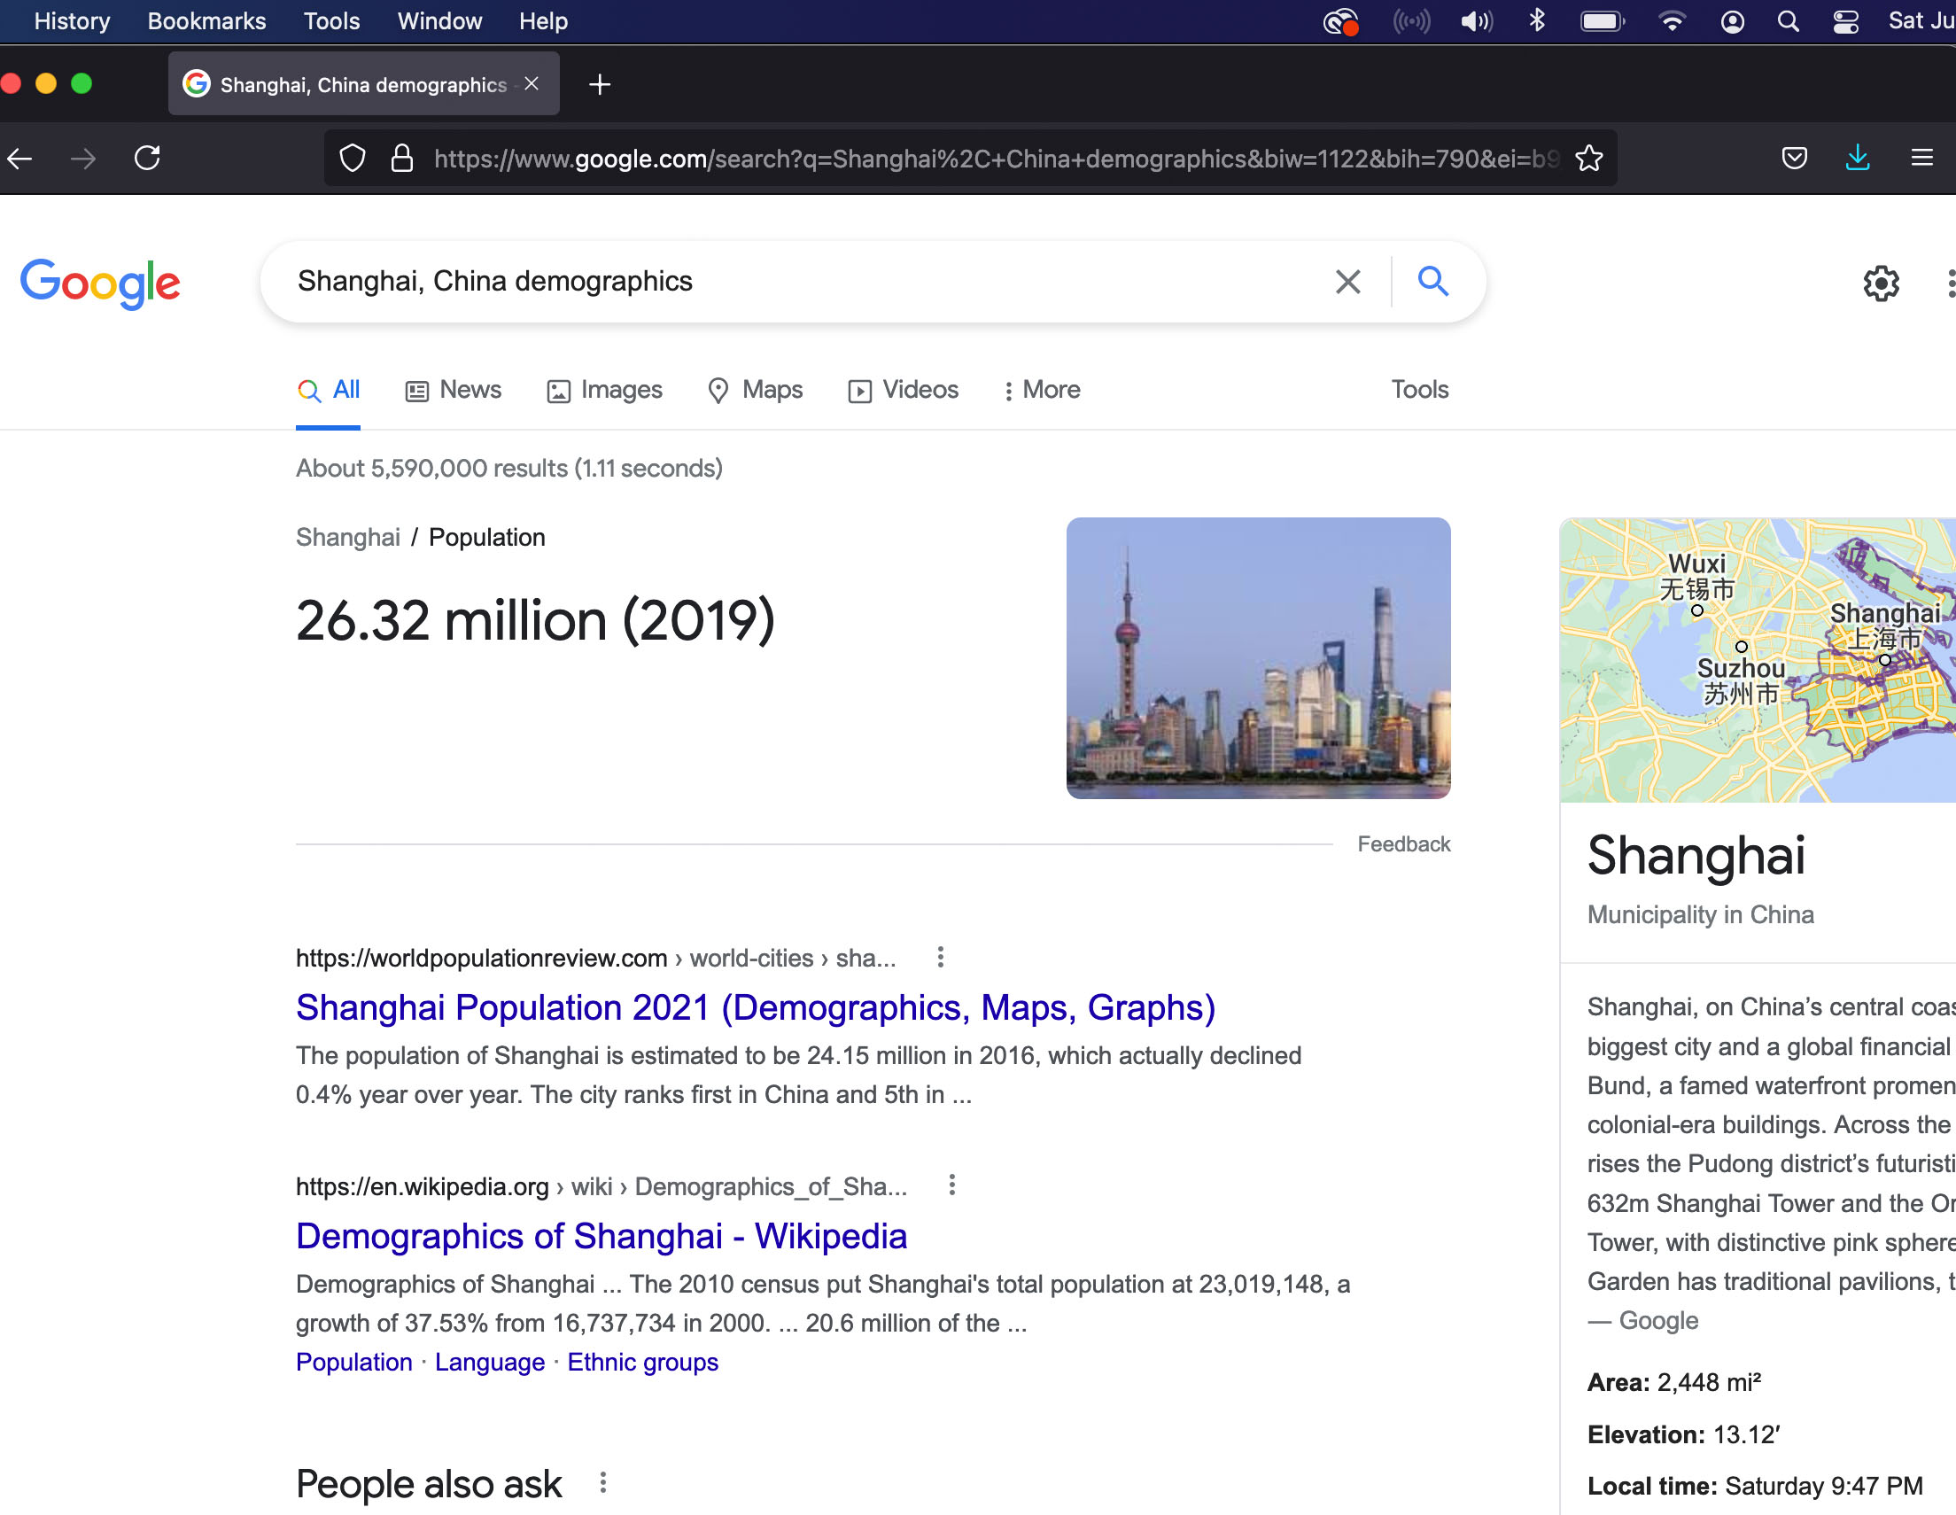Open a new tab with plus button
This screenshot has height=1515, width=1956.
600,84
